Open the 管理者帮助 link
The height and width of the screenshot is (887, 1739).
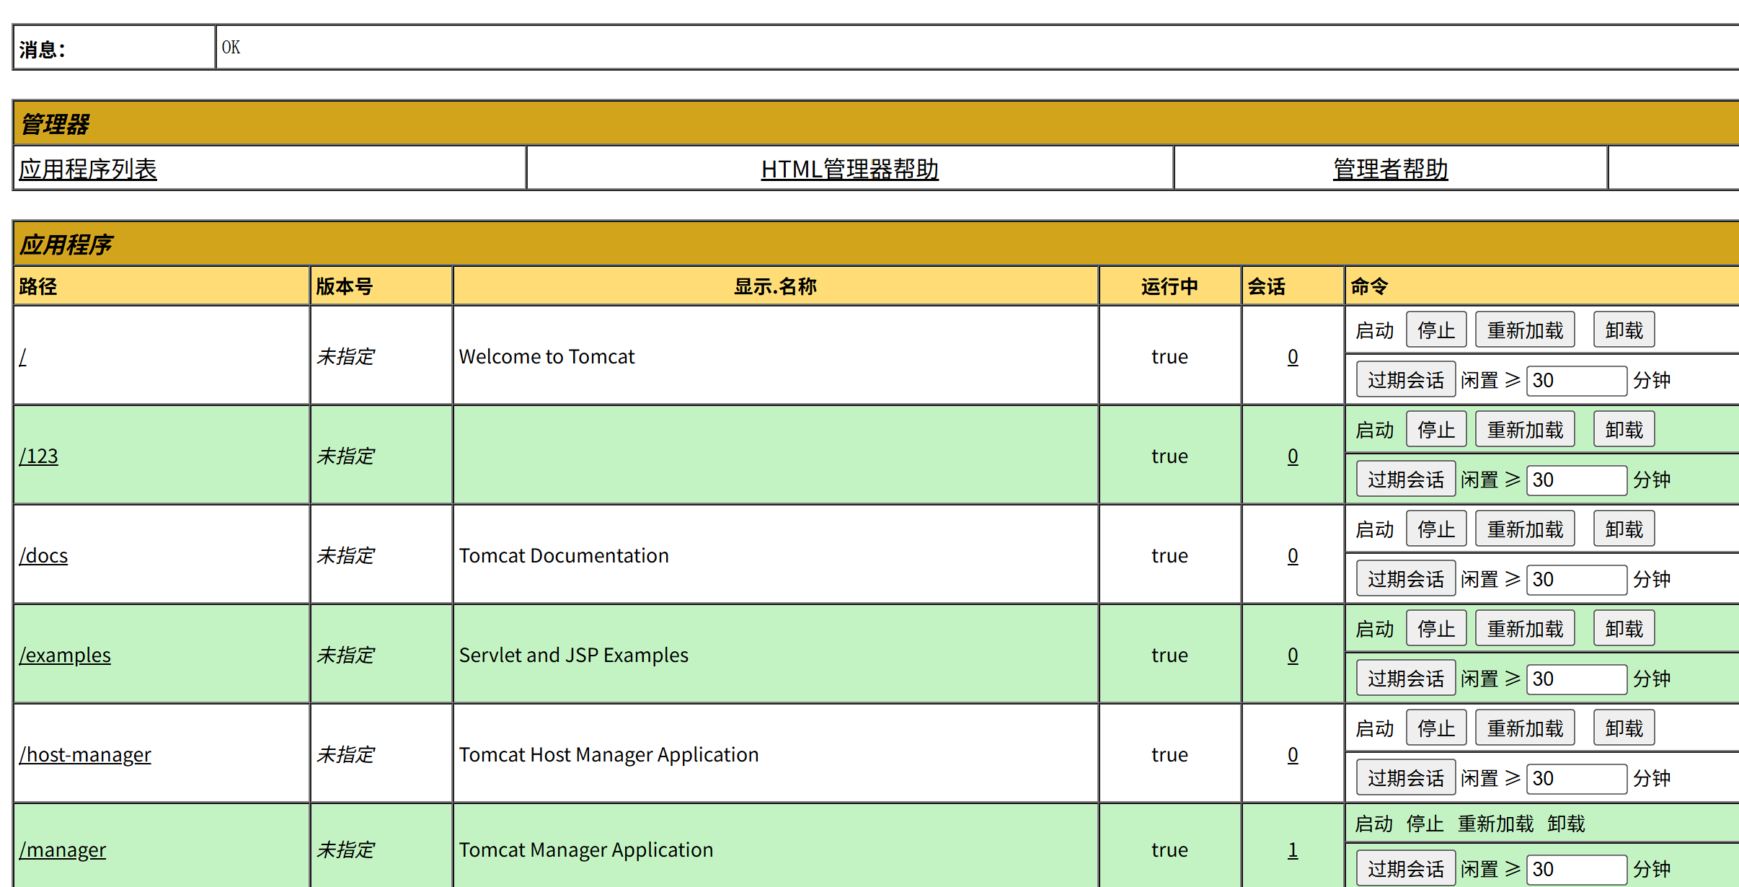point(1390,169)
